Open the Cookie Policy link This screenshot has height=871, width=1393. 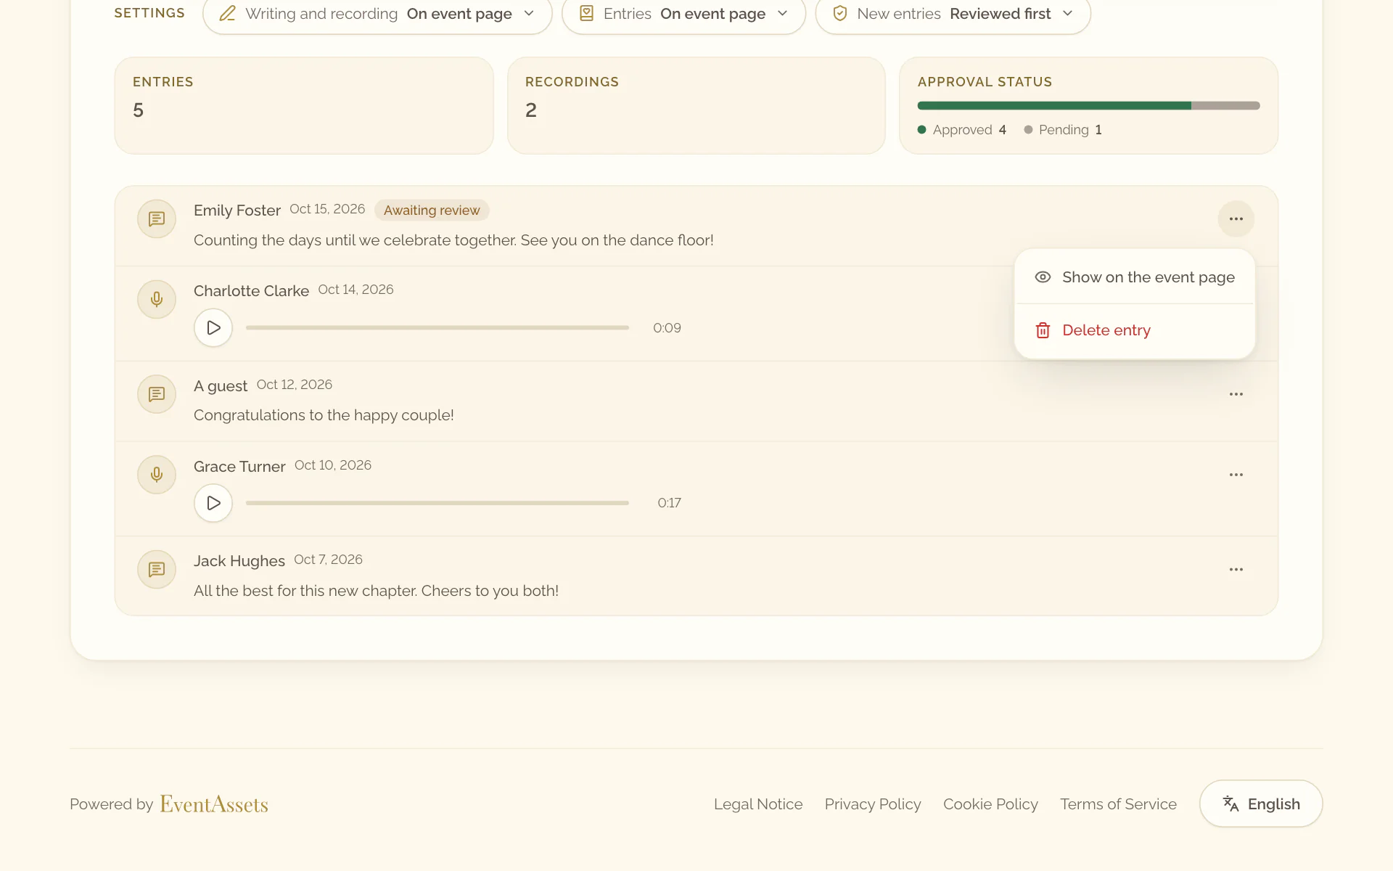point(990,804)
